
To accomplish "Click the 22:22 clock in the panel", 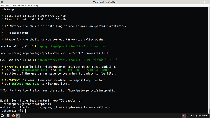I will [x=205, y=116].
